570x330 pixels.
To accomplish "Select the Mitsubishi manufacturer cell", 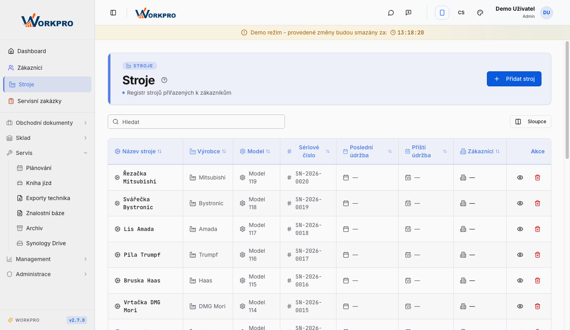I will 208,177.
